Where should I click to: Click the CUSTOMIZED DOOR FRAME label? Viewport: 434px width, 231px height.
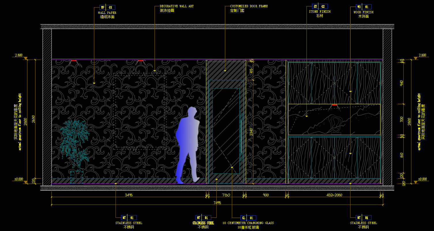[249, 6]
